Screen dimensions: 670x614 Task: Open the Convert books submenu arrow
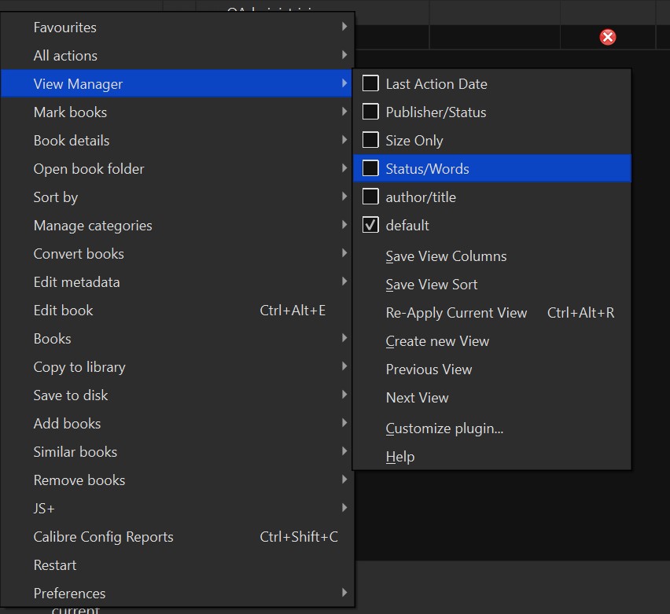tap(344, 253)
